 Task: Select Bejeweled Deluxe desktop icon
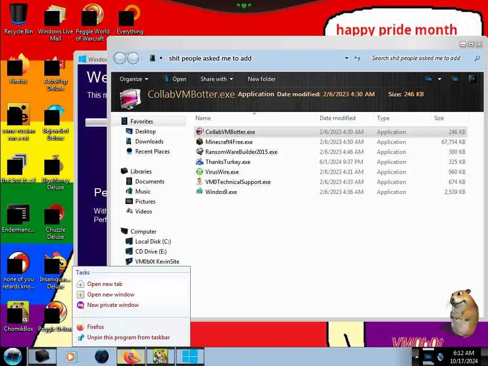point(55,123)
